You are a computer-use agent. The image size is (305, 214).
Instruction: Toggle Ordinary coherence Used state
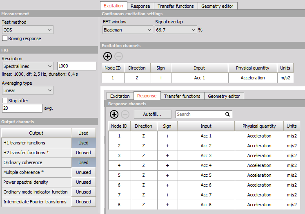[83, 162]
